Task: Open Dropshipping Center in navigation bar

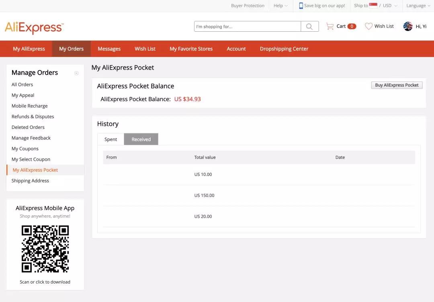Action: point(284,49)
